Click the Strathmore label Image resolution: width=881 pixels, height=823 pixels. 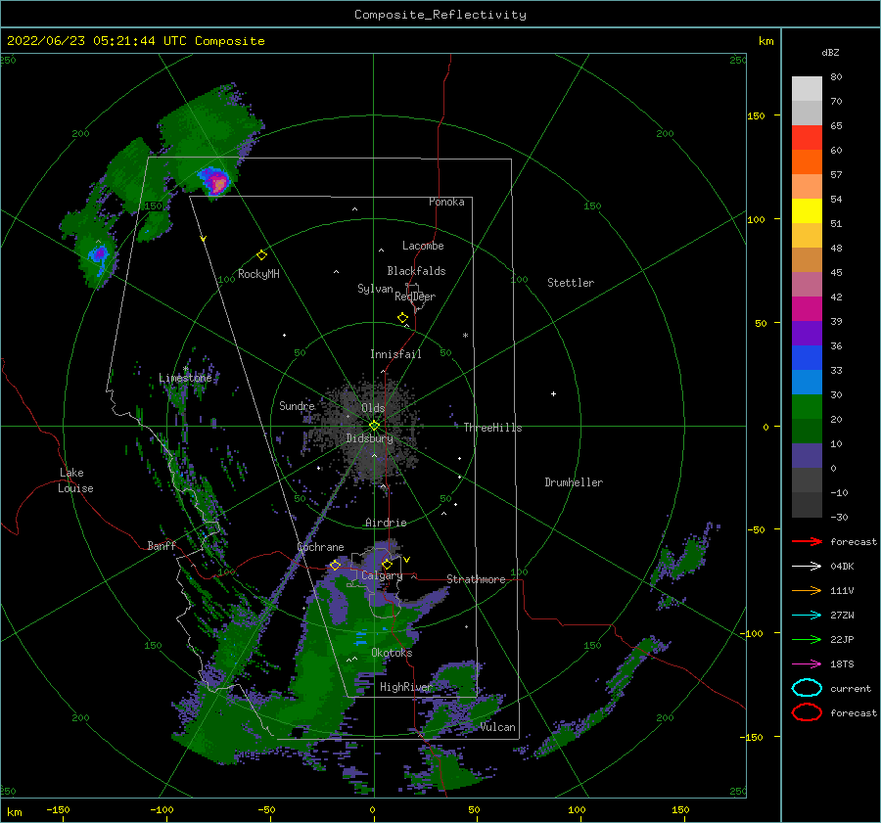(x=476, y=579)
